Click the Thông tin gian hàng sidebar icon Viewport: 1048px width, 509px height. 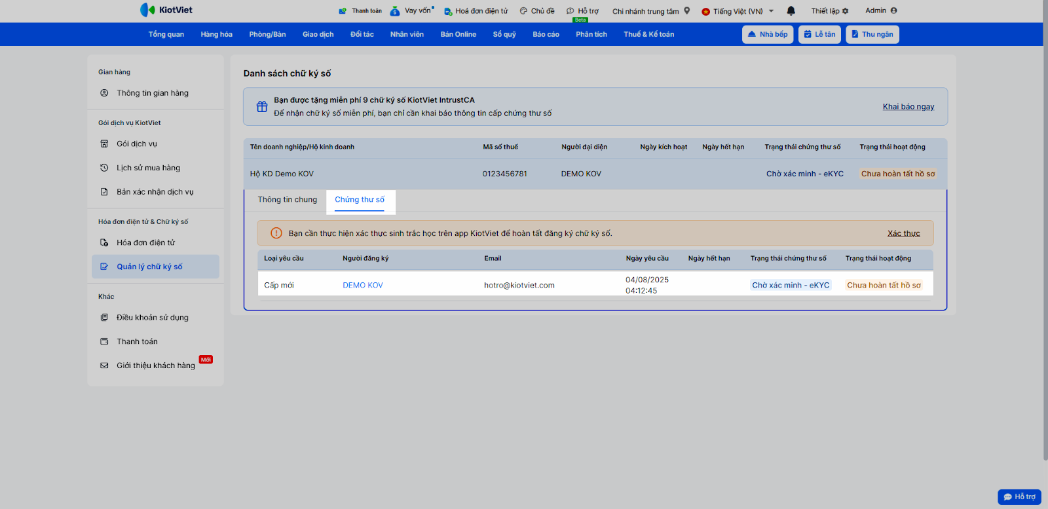(104, 93)
